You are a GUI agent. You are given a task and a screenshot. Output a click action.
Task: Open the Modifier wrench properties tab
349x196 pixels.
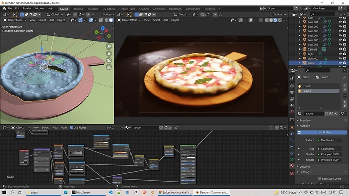(292, 134)
